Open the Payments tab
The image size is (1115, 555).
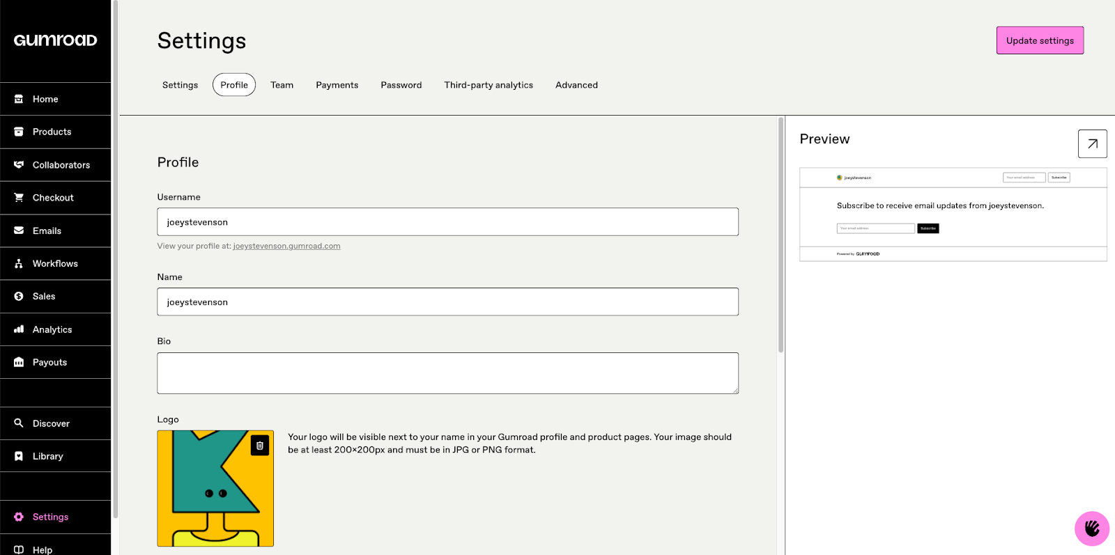[x=337, y=85]
